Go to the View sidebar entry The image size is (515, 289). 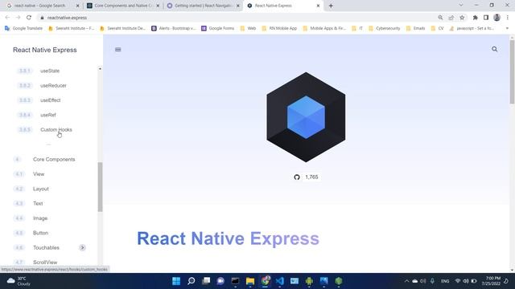click(39, 174)
